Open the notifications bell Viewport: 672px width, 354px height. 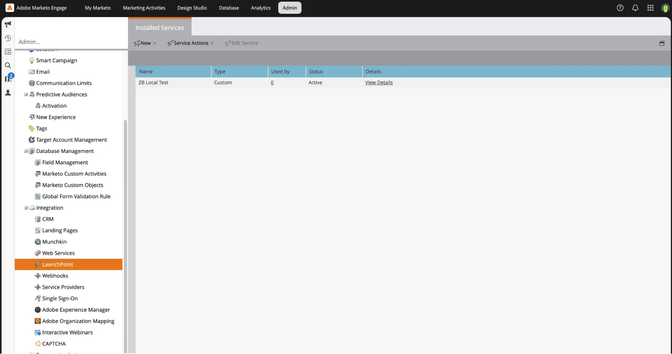635,8
